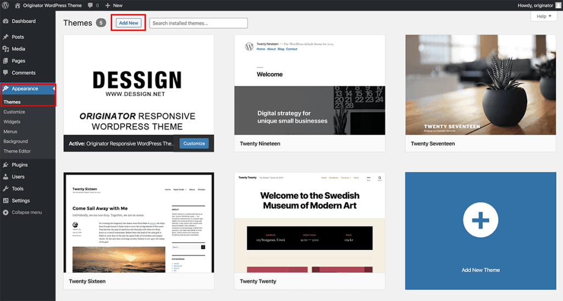Click the Themes page heading

pos(78,23)
